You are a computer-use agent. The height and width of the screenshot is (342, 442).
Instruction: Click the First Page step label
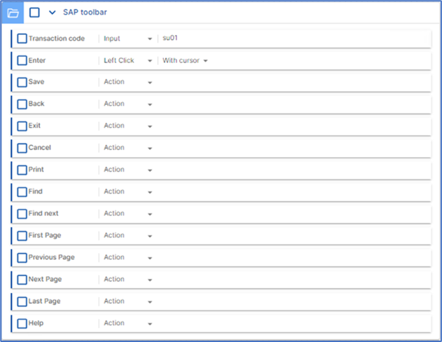[x=45, y=235]
